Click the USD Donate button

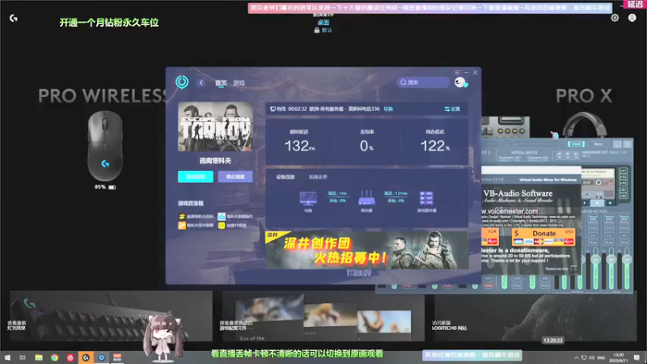(x=543, y=237)
